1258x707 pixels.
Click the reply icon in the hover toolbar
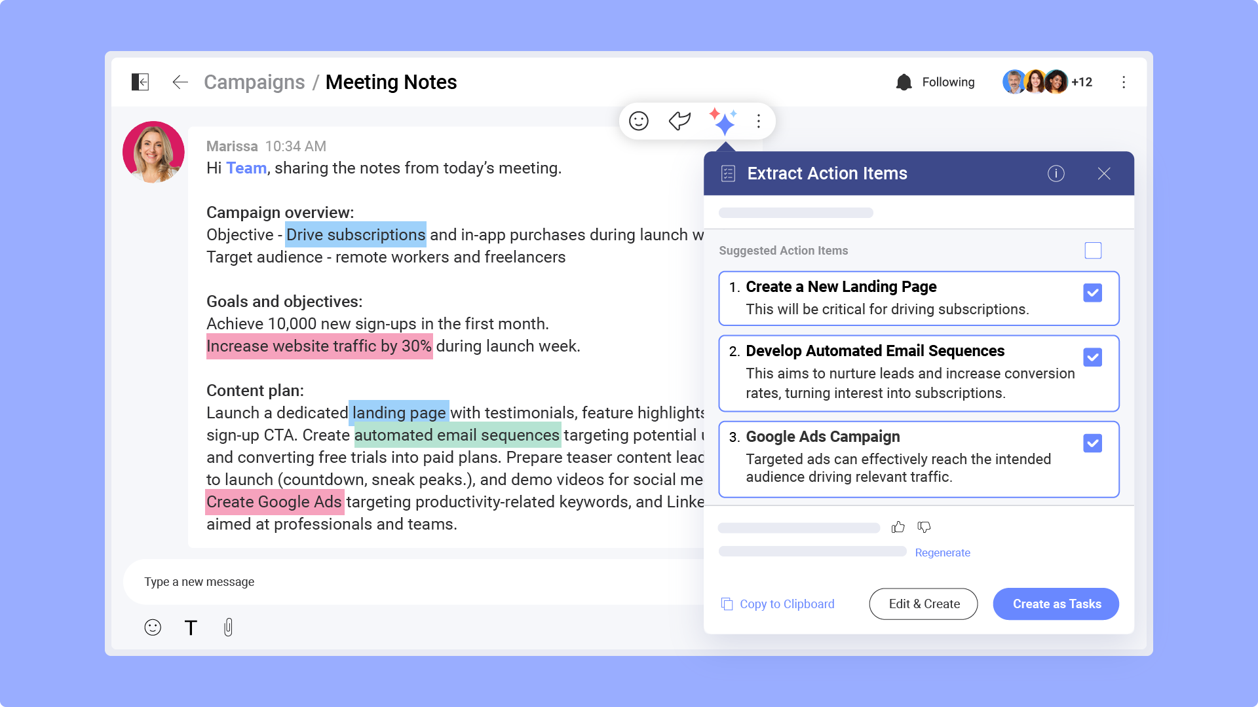pyautogui.click(x=679, y=120)
